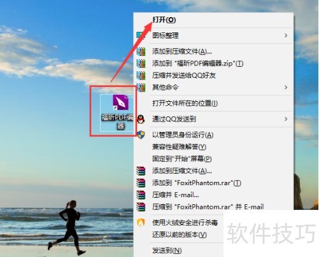The image size is (319, 257).
Task: Open the 发送到(N) entry
Action: [x=167, y=251]
